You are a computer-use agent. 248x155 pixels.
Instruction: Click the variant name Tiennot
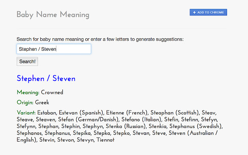pos(105,140)
